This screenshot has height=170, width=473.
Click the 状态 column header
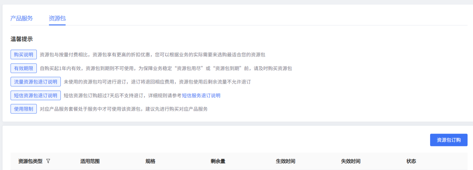tap(411, 161)
